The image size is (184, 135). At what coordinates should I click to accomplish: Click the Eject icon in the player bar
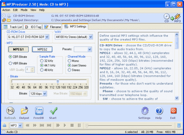pos(5,125)
